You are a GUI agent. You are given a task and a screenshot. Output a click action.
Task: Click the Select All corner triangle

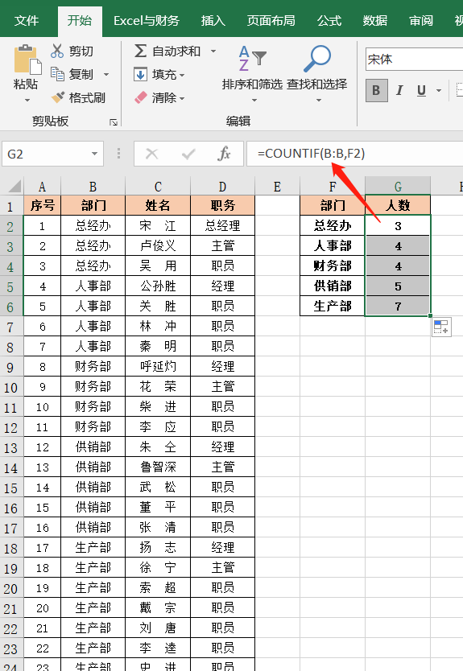coord(15,187)
